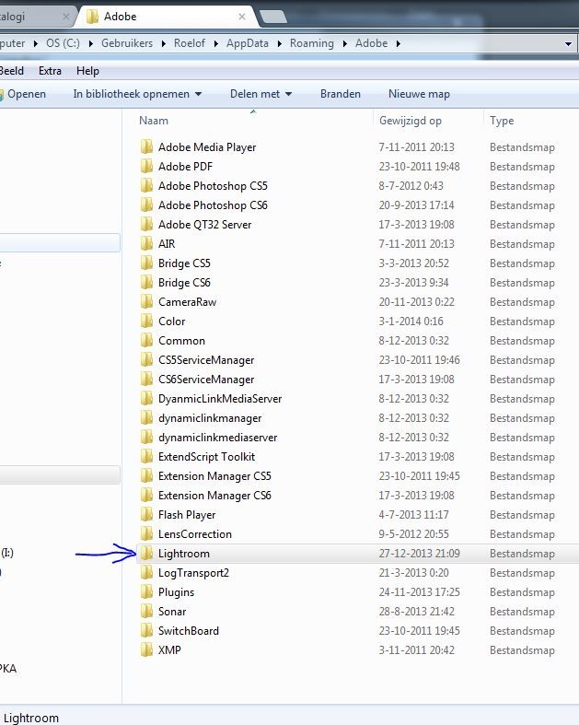Click the ExtendScript Toolkit folder icon

pos(146,457)
